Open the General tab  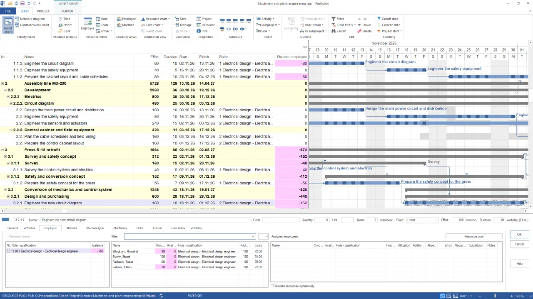[x=12, y=228]
